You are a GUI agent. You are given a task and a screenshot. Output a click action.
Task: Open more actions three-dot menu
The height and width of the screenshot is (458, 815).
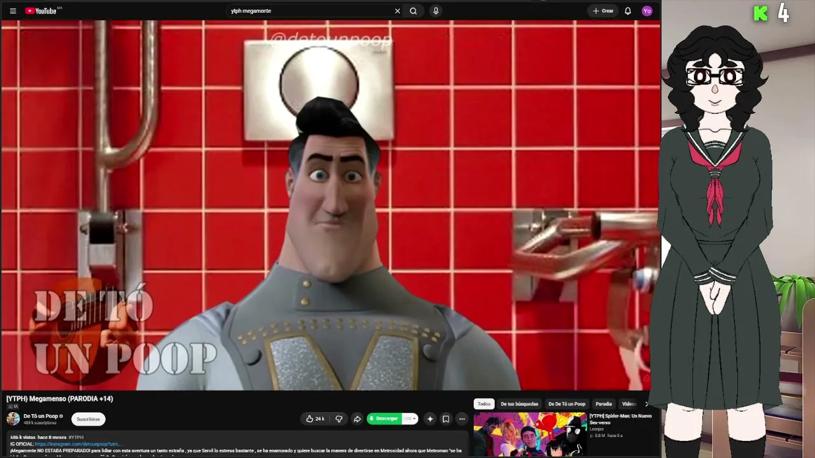462,419
